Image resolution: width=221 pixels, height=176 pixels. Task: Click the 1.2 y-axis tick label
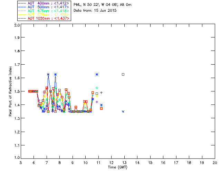17,132
